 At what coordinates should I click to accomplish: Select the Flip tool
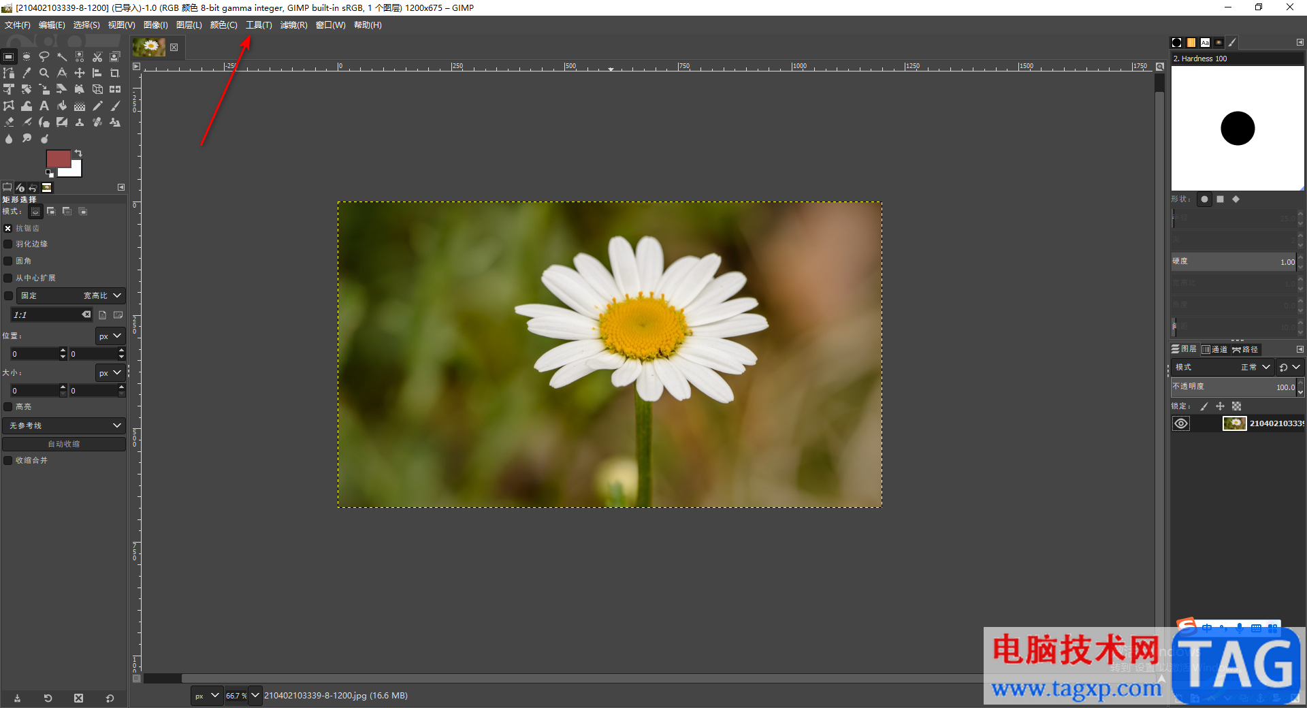(x=115, y=89)
